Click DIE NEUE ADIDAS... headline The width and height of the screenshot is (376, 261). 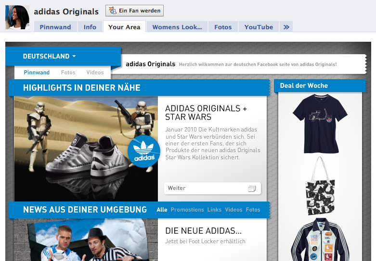point(203,231)
